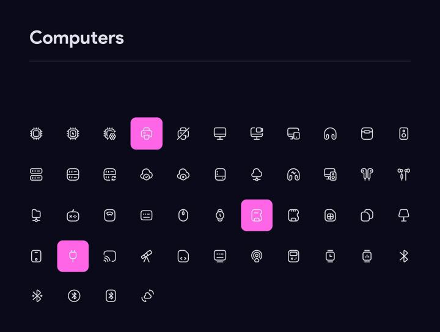Click the Computers section heading
Screen dimensions: 440x332
tap(76, 38)
